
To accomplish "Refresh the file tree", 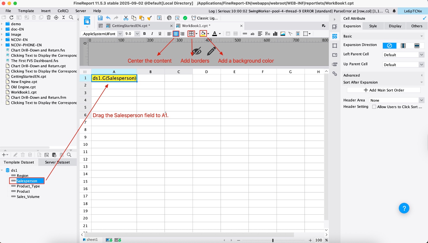I will point(12,17).
